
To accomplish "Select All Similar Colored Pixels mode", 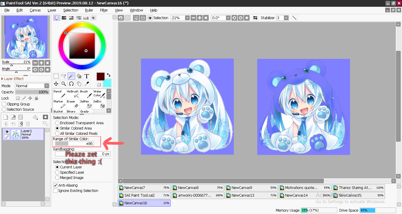I will pyautogui.click(x=57, y=133).
